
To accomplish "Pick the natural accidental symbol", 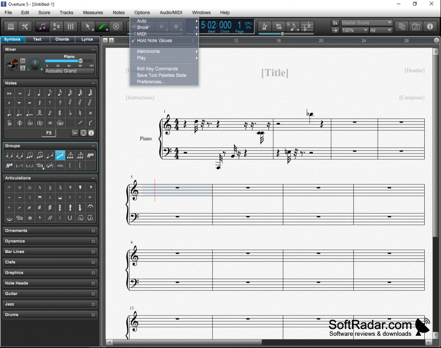I will pyautogui.click(x=80, y=113).
